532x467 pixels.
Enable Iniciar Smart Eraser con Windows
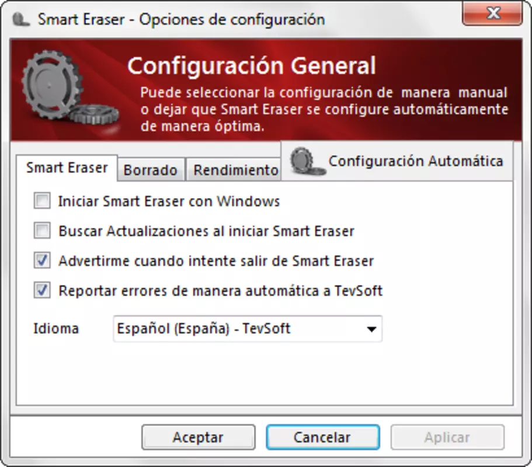42,201
